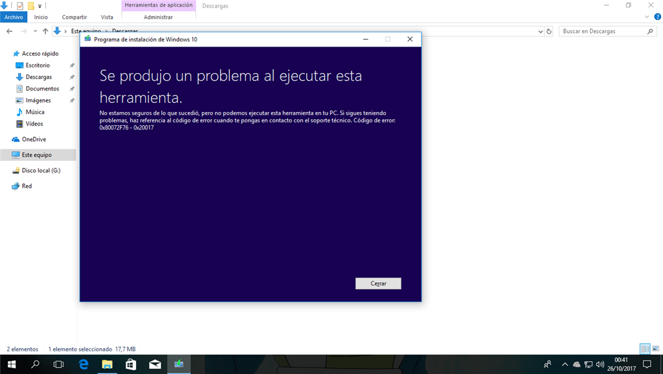Click the pin icon next to Escritorio
This screenshot has width=663, height=374.
(72, 65)
